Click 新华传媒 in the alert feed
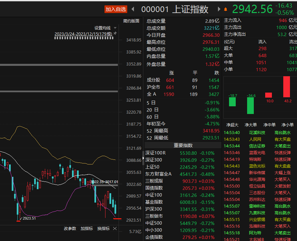This screenshot has width=297, height=241. point(257,173)
